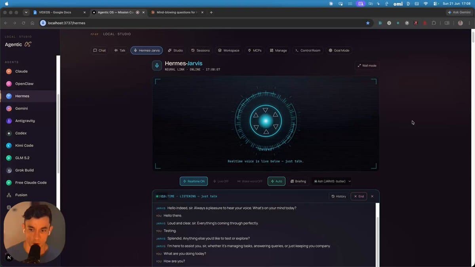Screen dimensions: 475x267
Task: Close the Agentic OS browser tab
Action: point(143,12)
